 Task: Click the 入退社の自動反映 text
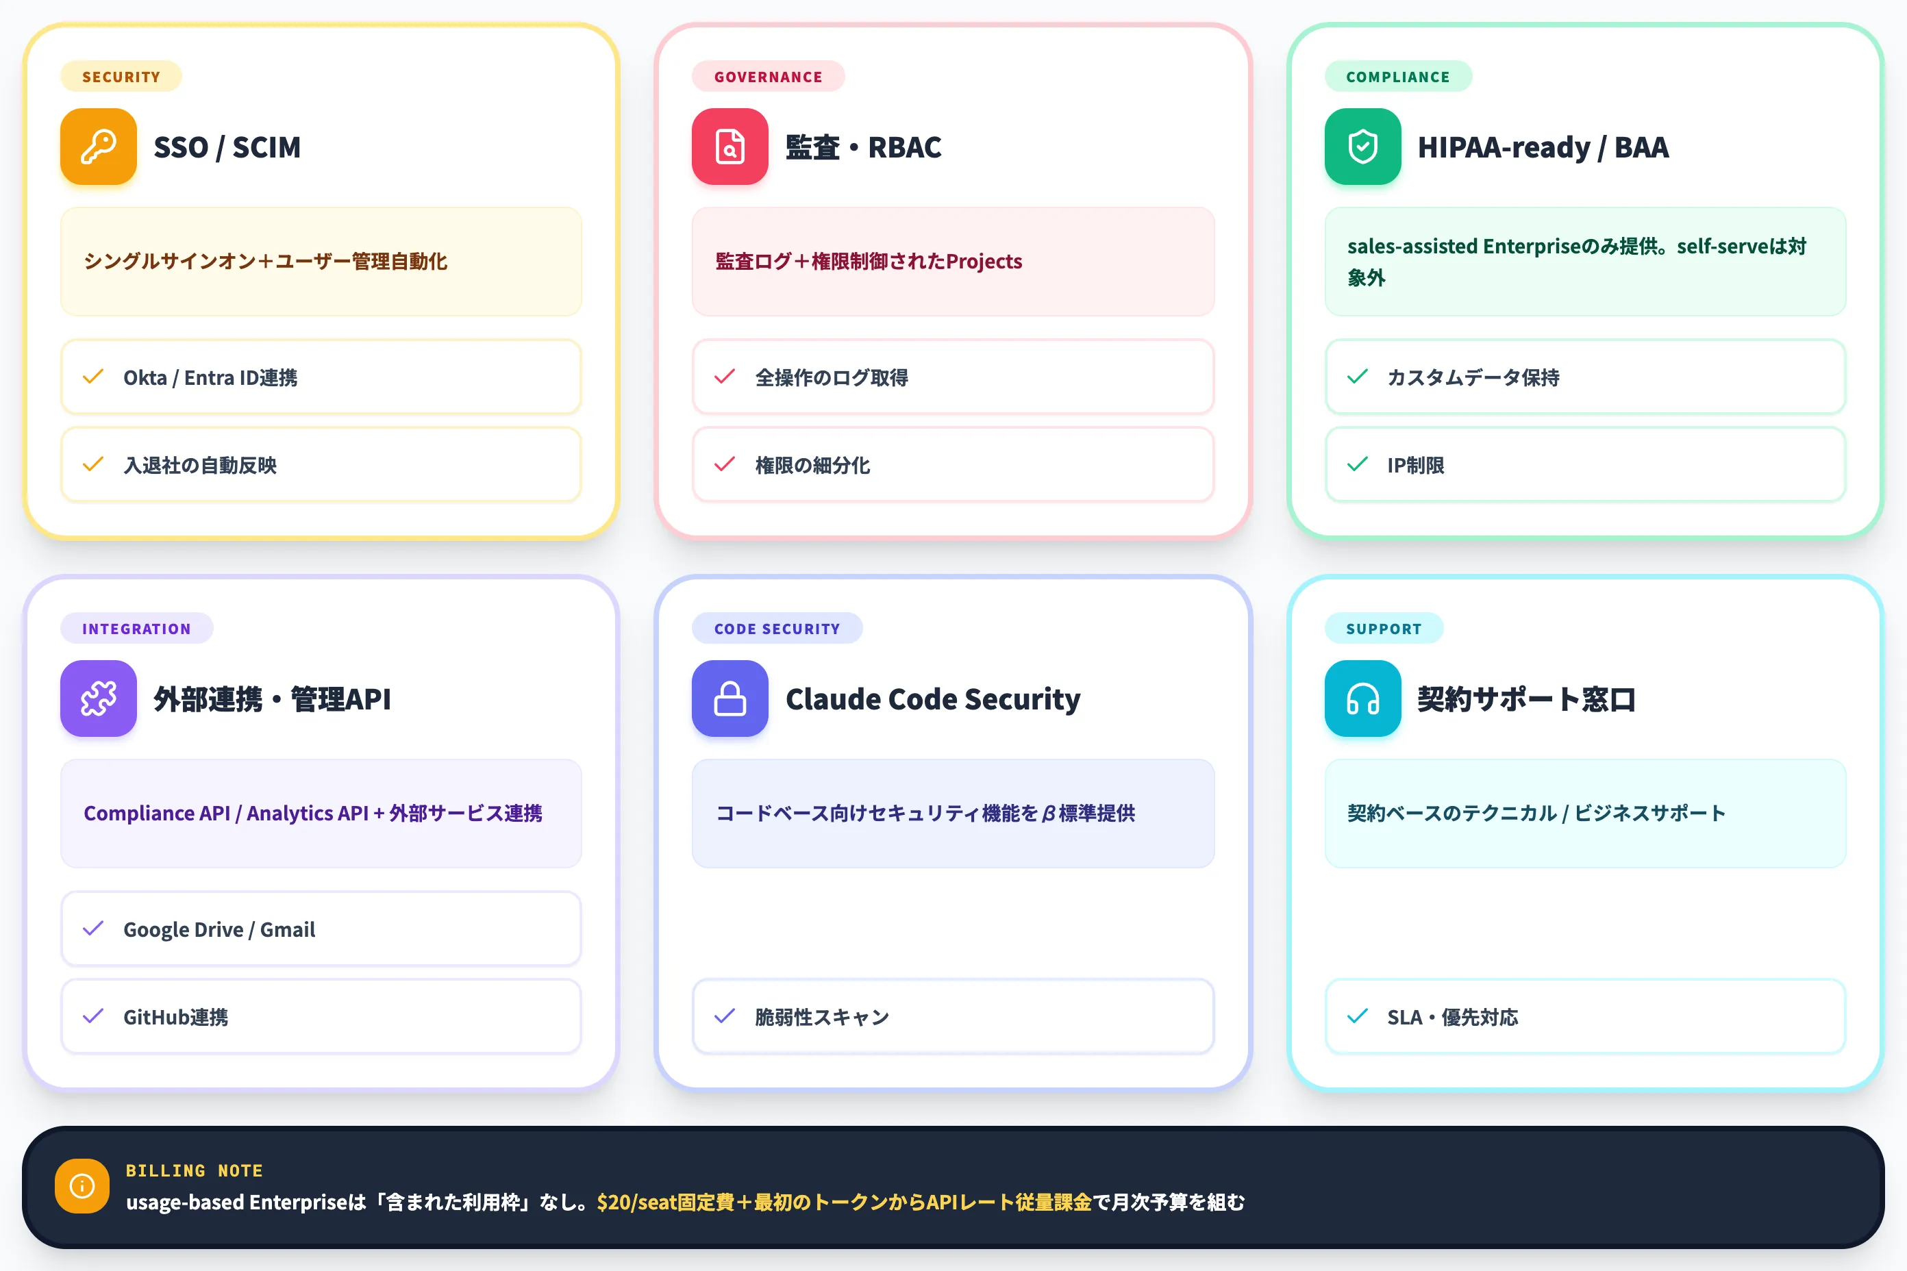tap(199, 465)
